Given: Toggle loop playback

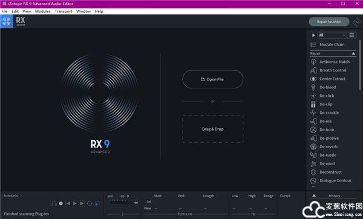Looking at the screenshot, I should [90, 203].
